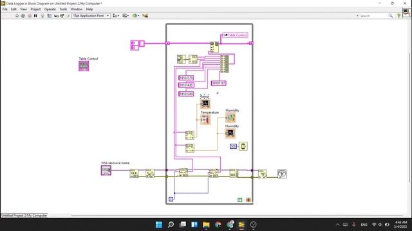Select the array constant outside the loop
This screenshot has height=231, width=412.
(x=137, y=45)
